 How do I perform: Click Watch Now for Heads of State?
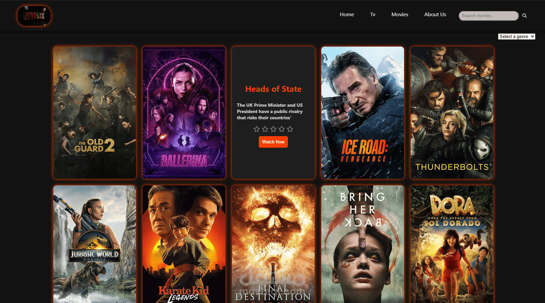[x=273, y=142]
